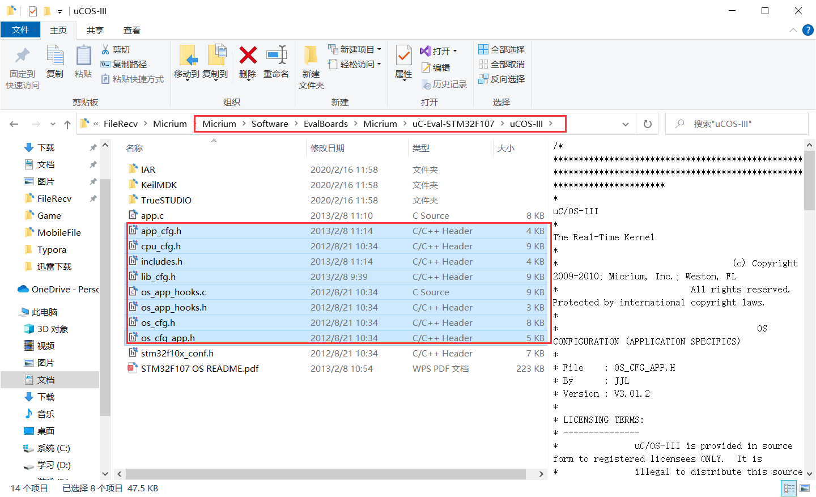
Task: Click the Properties quick access toolbar icon
Action: 33,11
